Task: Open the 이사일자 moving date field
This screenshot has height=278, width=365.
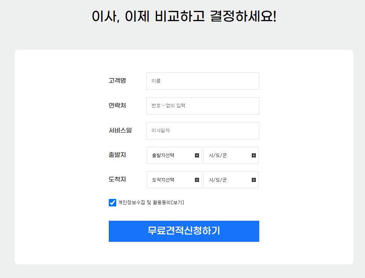Action: pos(202,130)
